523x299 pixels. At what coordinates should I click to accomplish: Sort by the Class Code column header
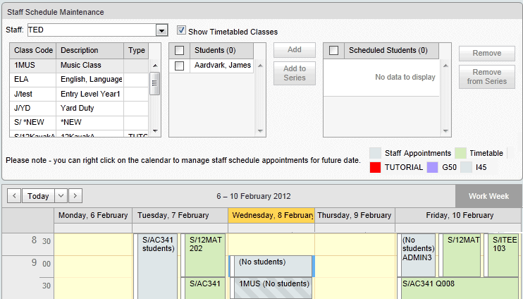[x=33, y=50]
